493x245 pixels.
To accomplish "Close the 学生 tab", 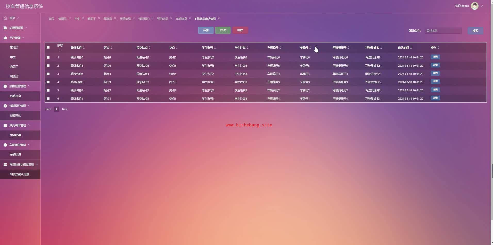I will 83,18.
